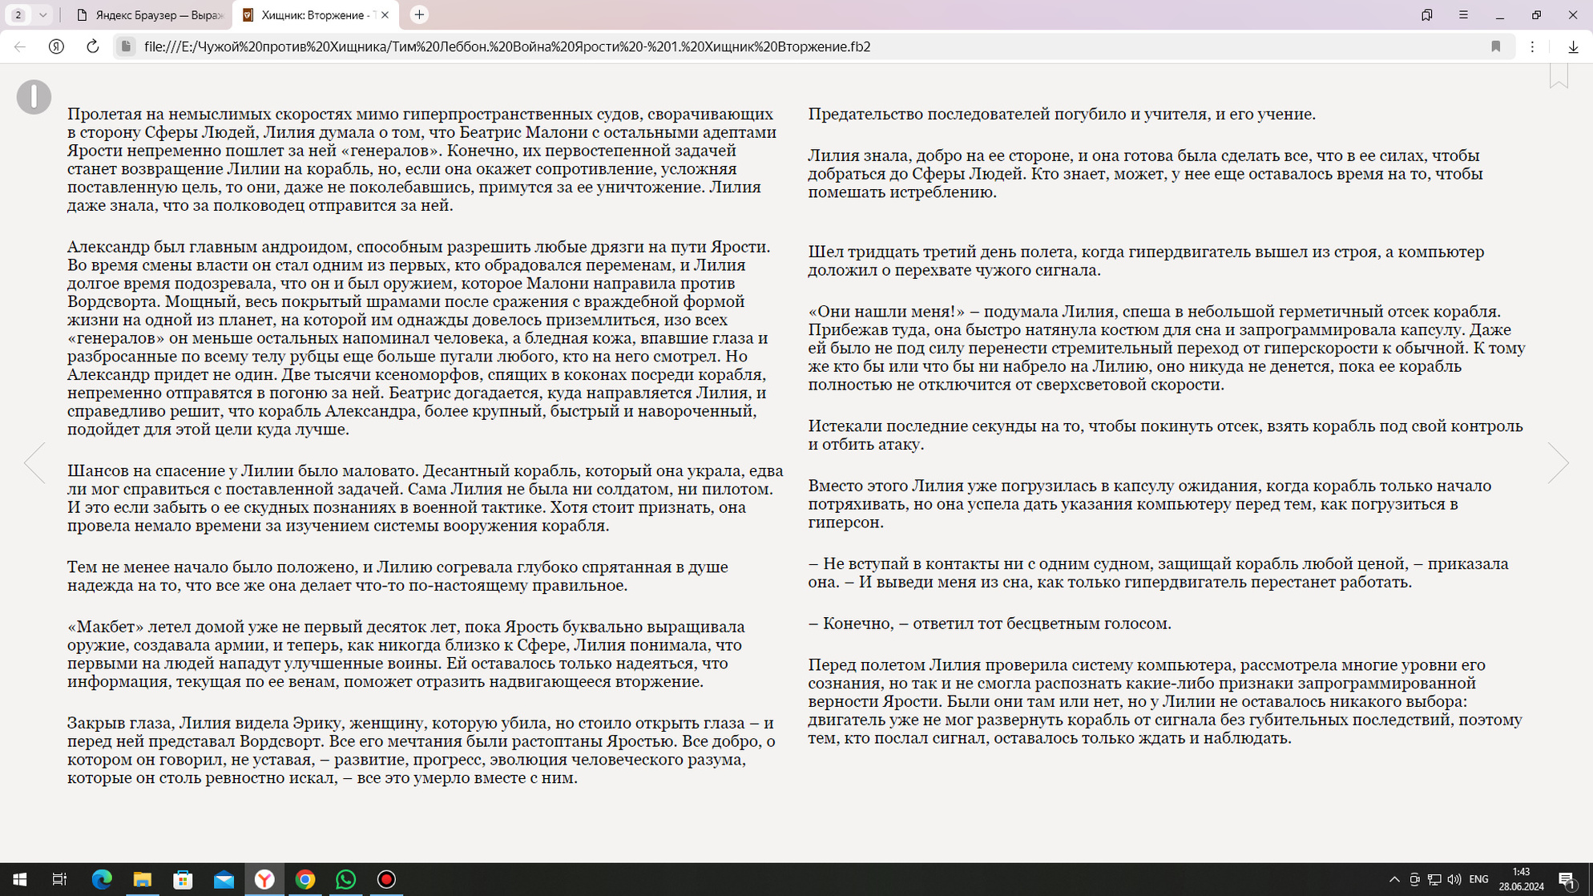
Task: Open the network status tray icon
Action: point(1434,879)
